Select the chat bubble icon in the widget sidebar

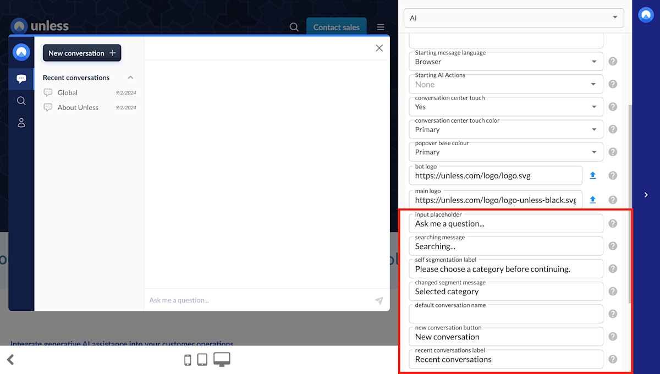coord(21,78)
